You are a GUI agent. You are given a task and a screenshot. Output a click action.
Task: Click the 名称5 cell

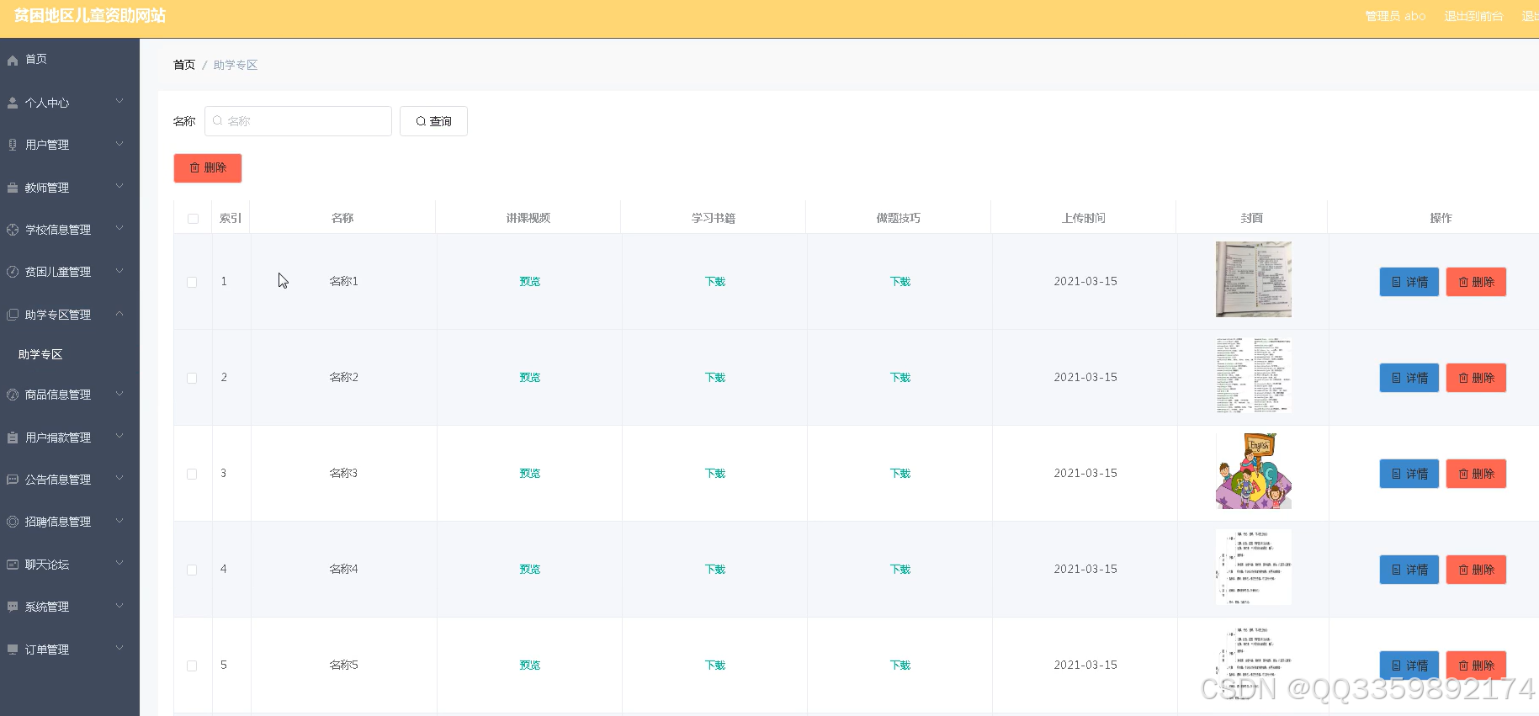pos(343,665)
